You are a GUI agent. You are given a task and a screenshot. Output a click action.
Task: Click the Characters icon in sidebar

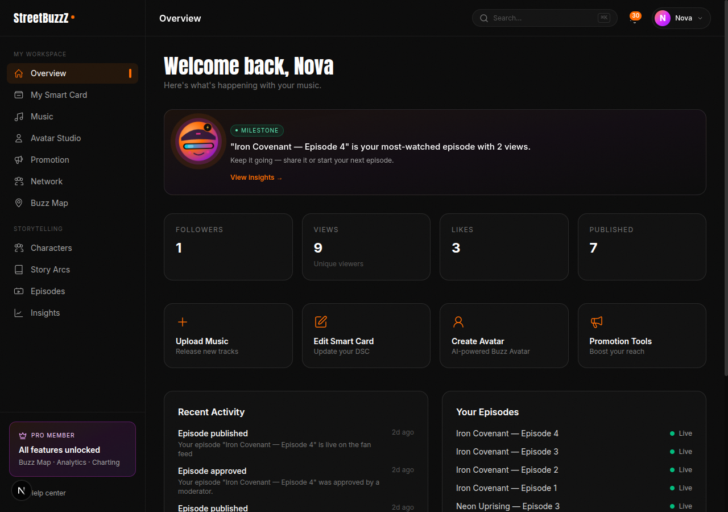coord(19,248)
